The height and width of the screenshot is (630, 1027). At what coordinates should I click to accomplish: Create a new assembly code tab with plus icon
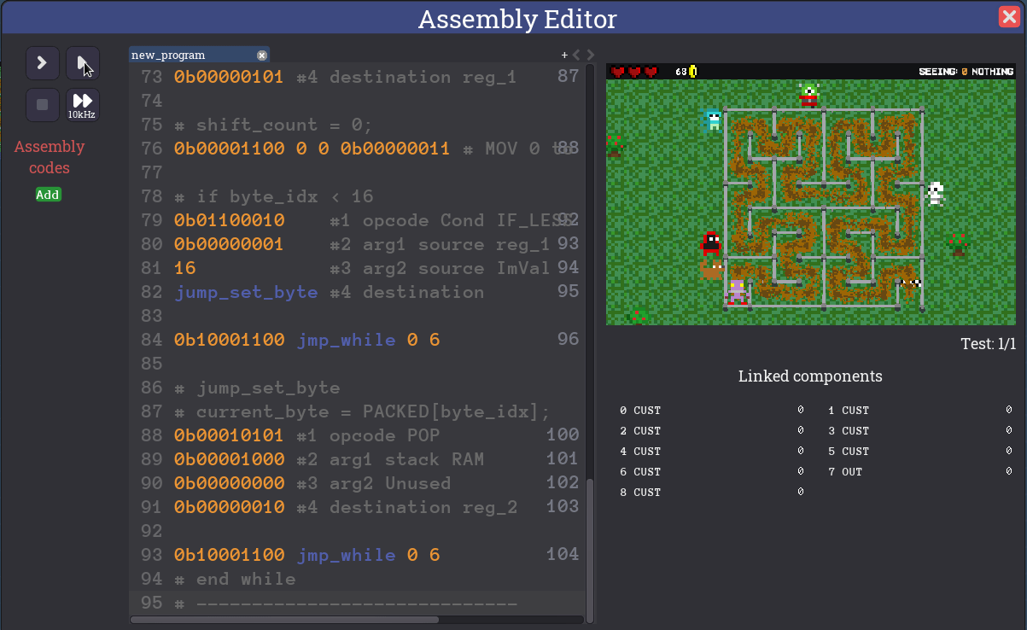[563, 54]
